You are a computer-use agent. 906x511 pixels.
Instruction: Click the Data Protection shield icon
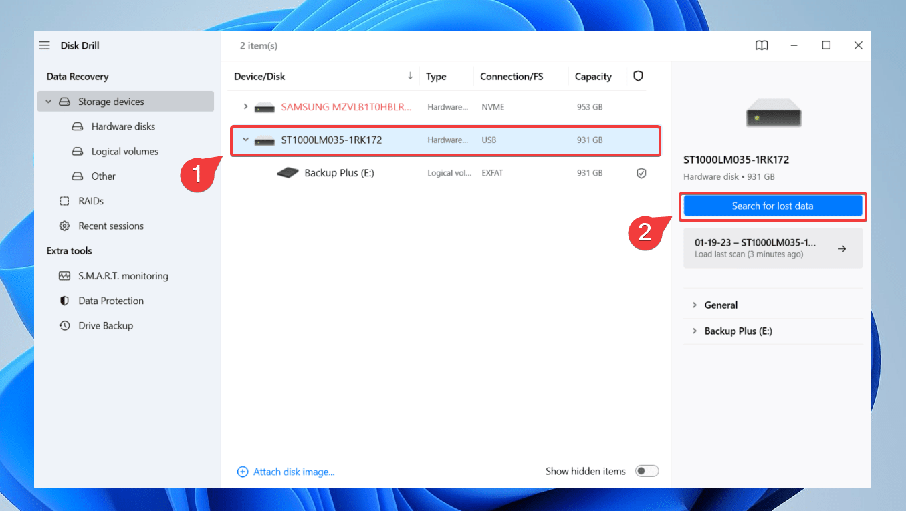[x=64, y=301]
